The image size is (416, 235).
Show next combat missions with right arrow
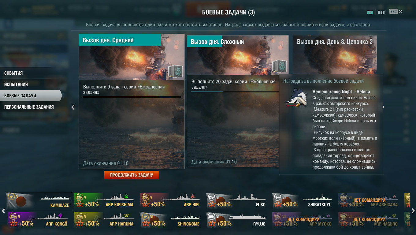tap(384, 107)
